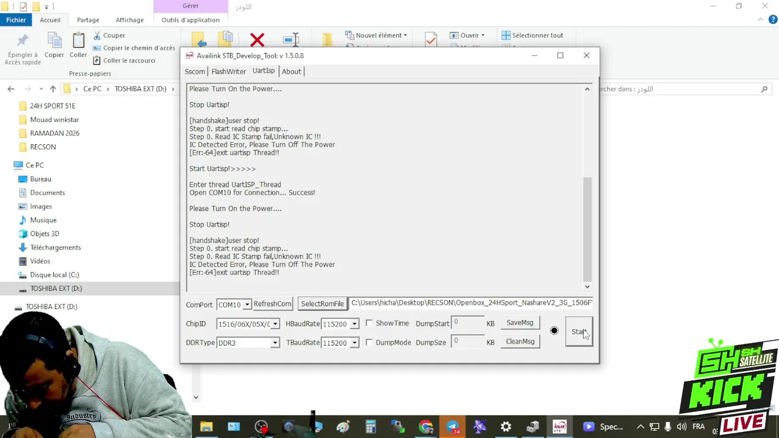The image size is (779, 438).
Task: Click the search magnifier in Explorer
Action: pos(764,89)
